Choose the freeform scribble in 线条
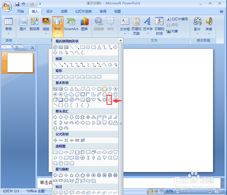The image size is (227, 195). pyautogui.click(x=116, y=65)
